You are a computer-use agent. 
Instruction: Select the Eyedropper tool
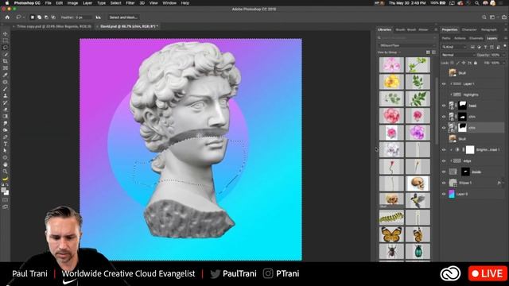coord(6,75)
